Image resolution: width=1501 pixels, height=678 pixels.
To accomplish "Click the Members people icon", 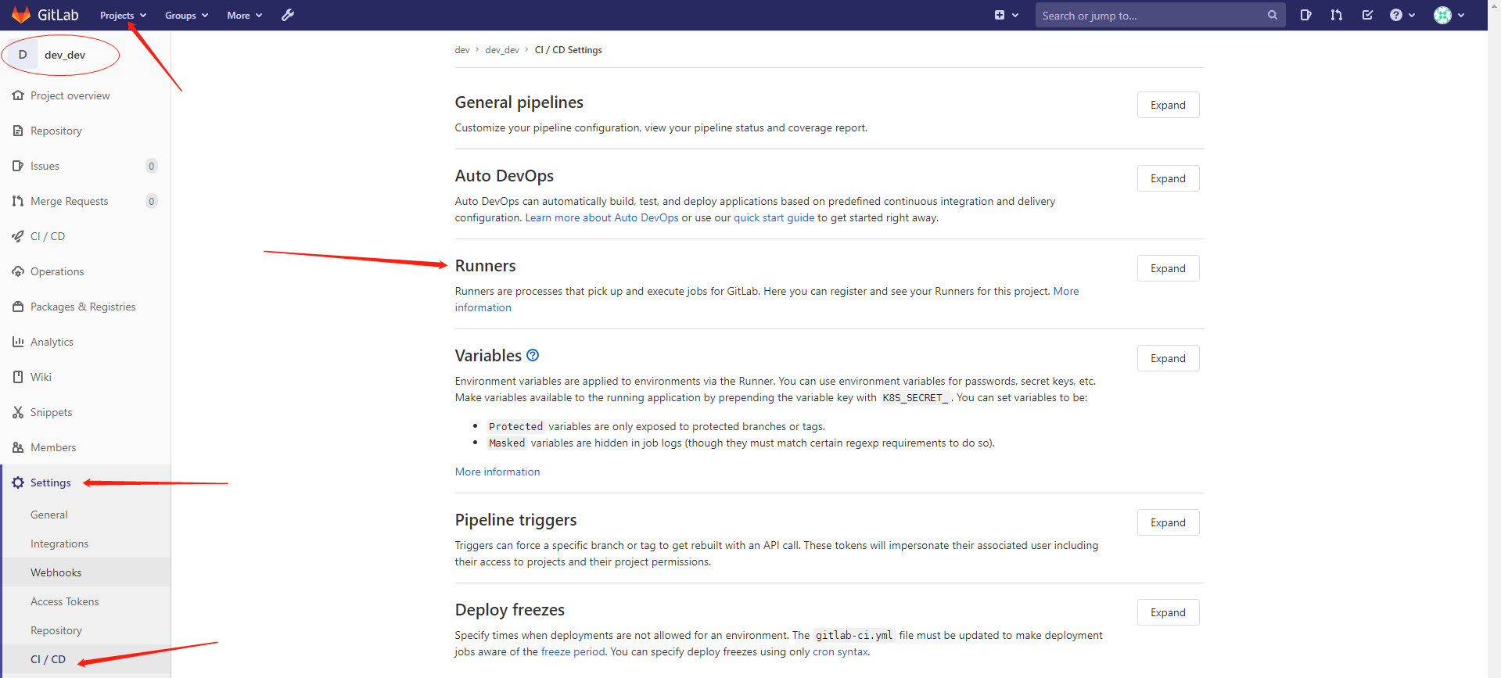I will 18,447.
